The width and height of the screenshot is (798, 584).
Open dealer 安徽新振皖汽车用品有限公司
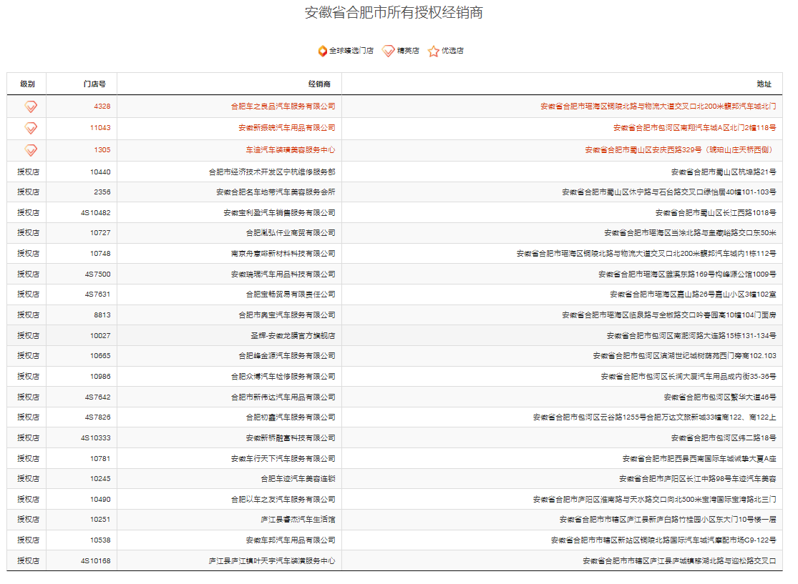tap(286, 128)
